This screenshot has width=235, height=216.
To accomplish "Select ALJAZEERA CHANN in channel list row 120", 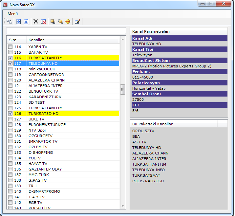I will pos(63,80).
